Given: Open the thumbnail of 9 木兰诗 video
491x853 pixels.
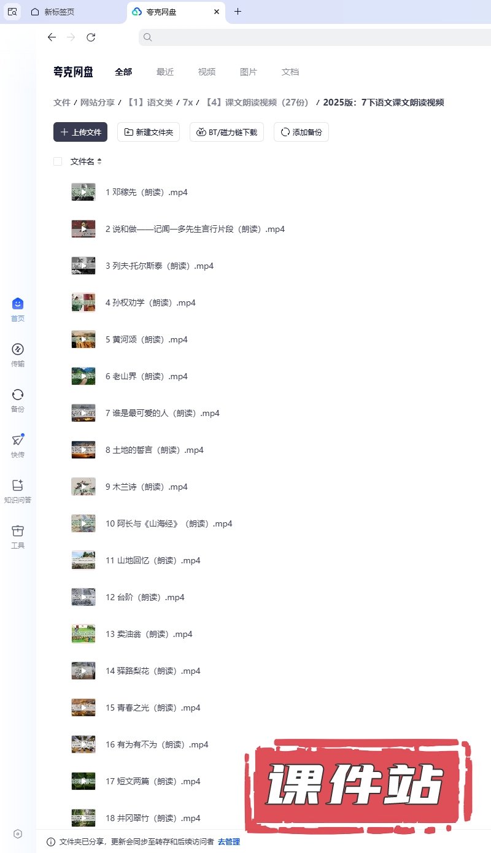Looking at the screenshot, I should [x=83, y=487].
